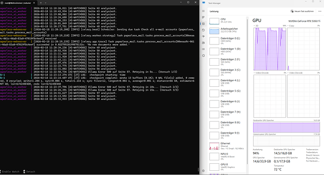324x175 pixels.
Task: Open Task Manager hamburger navigation menu
Action: (203, 11)
